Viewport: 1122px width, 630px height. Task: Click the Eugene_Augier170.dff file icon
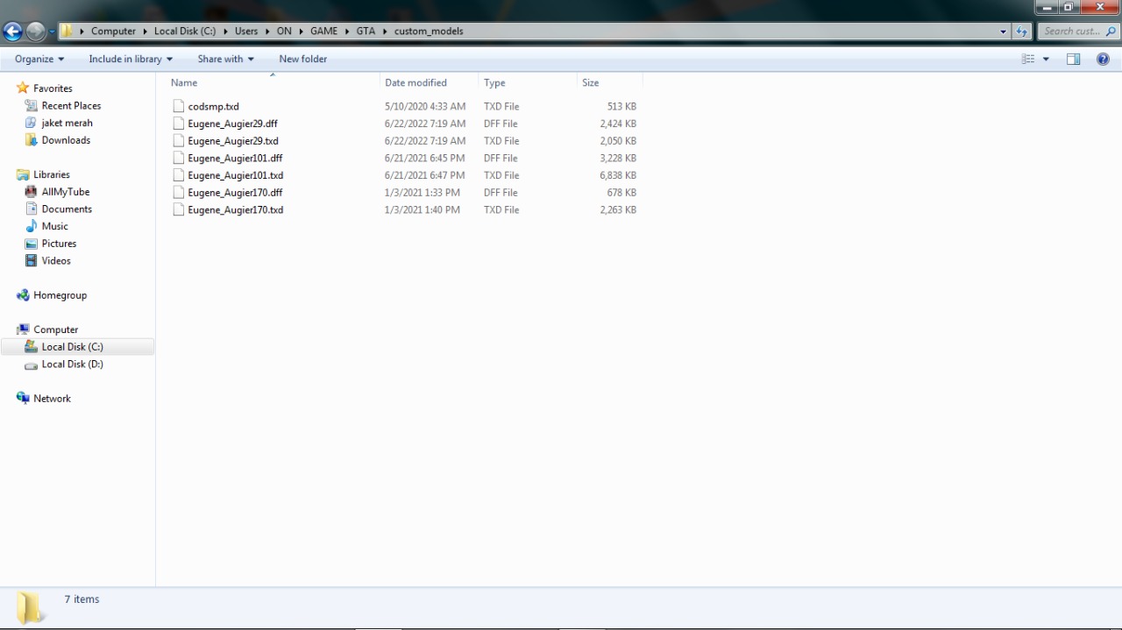179,192
